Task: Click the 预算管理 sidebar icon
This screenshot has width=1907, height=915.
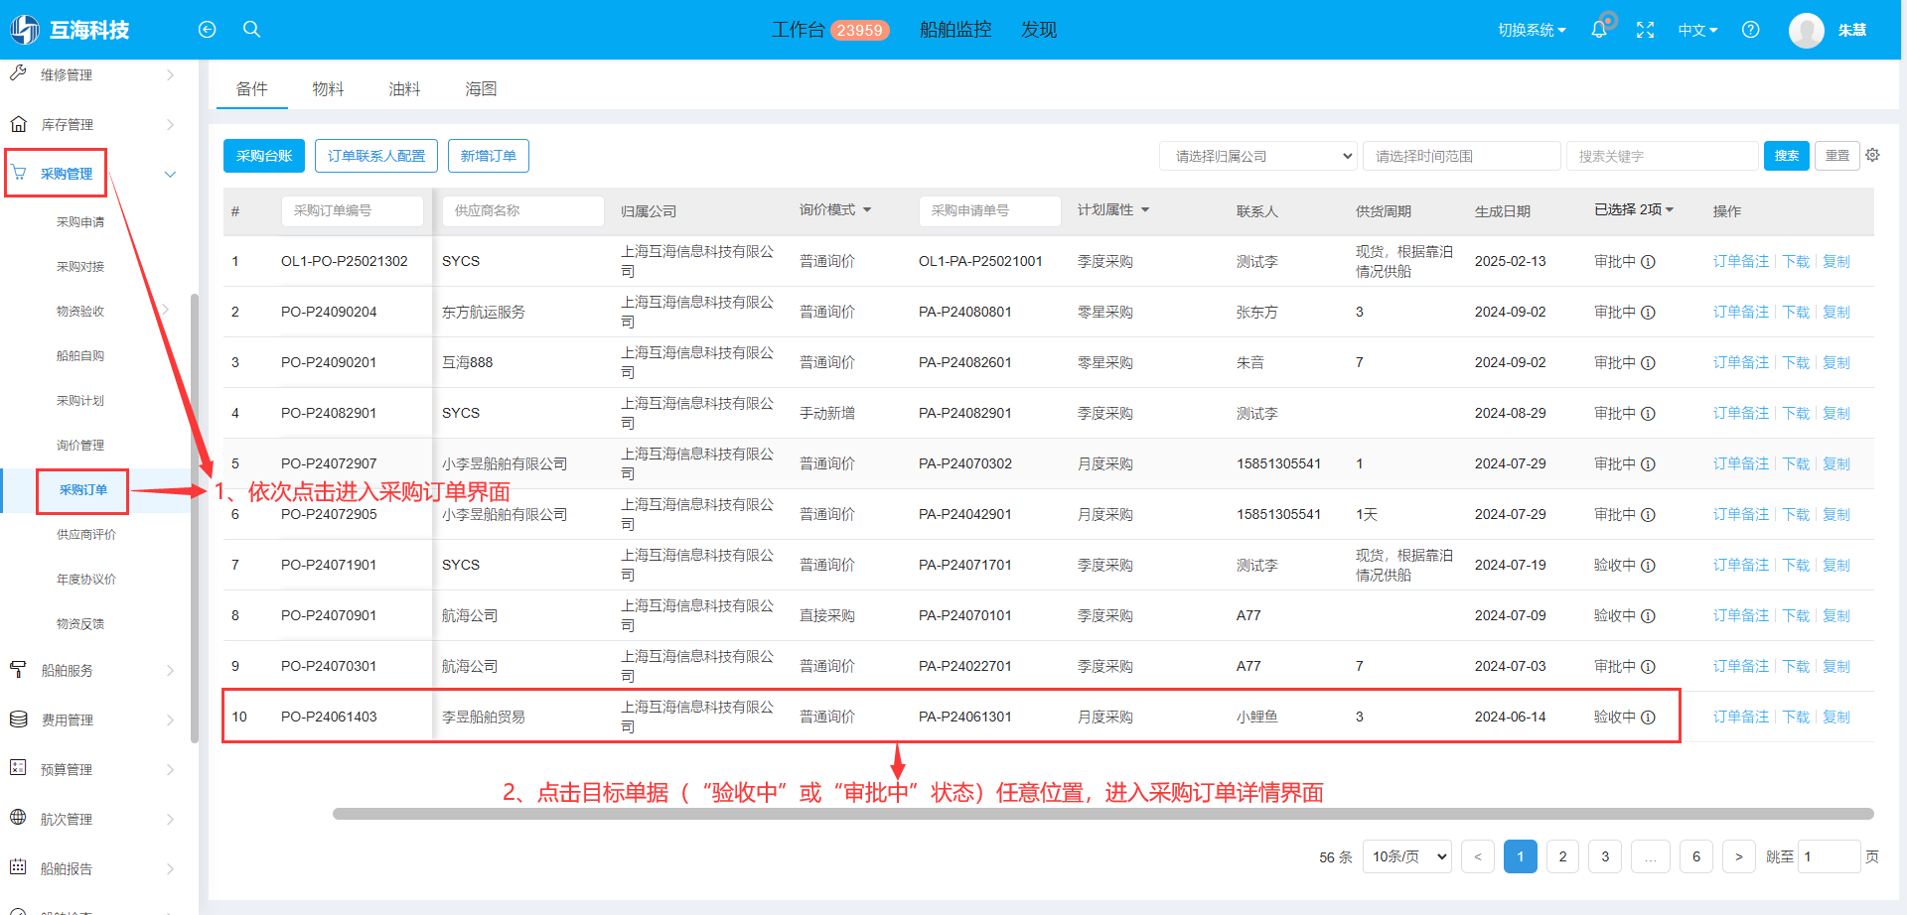Action: click(18, 768)
